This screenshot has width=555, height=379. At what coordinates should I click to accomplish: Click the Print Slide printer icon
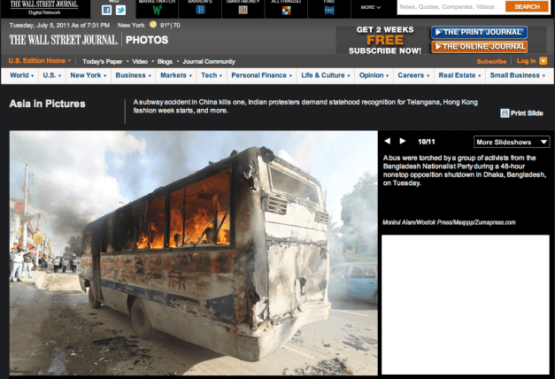click(505, 113)
